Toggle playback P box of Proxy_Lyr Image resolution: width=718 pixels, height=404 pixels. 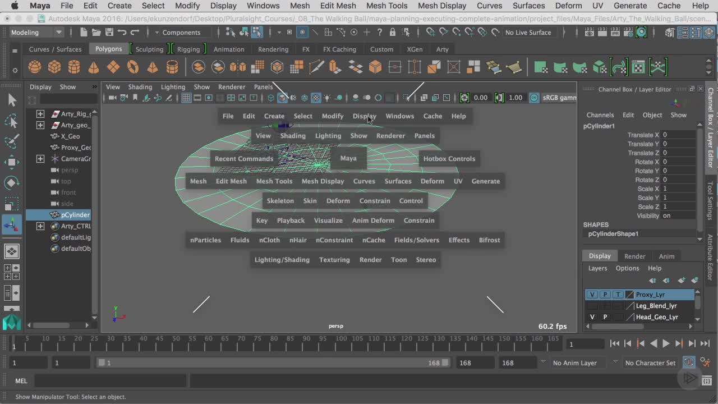pos(605,295)
